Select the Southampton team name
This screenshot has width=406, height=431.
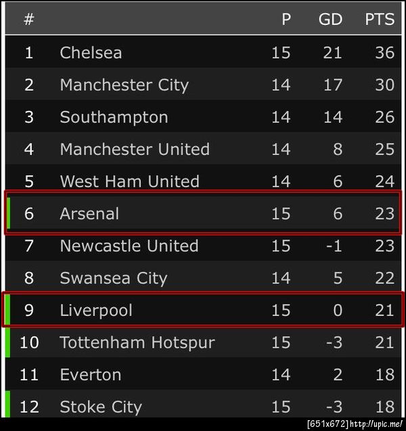114,117
